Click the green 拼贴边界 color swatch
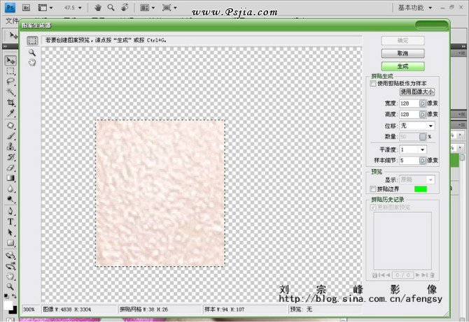 click(421, 189)
